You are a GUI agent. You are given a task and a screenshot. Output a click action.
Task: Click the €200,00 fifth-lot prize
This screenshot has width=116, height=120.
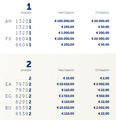click(103, 33)
